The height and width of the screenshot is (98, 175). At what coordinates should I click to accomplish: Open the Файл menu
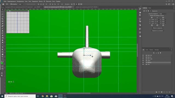coord(5,1)
